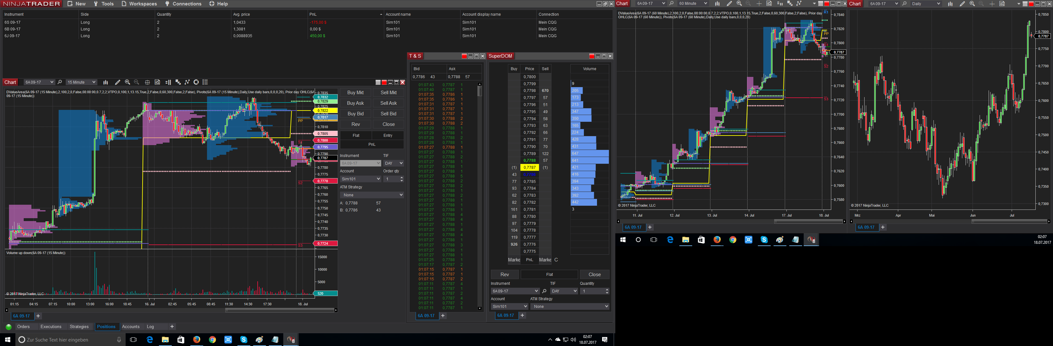Screen dimensions: 1053x346
Task: Click the Flat button in SuperDOM
Action: tap(549, 275)
